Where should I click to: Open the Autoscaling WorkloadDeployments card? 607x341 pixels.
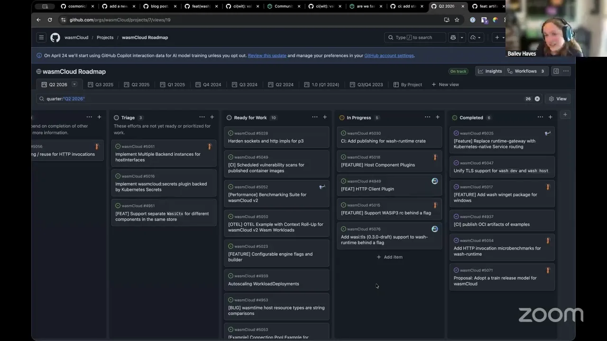(x=276, y=280)
